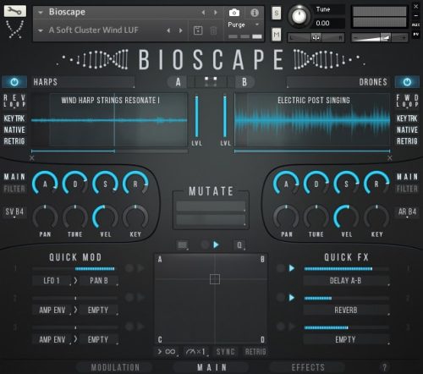
Task: Click the delete preset trash icon
Action: coord(213,30)
